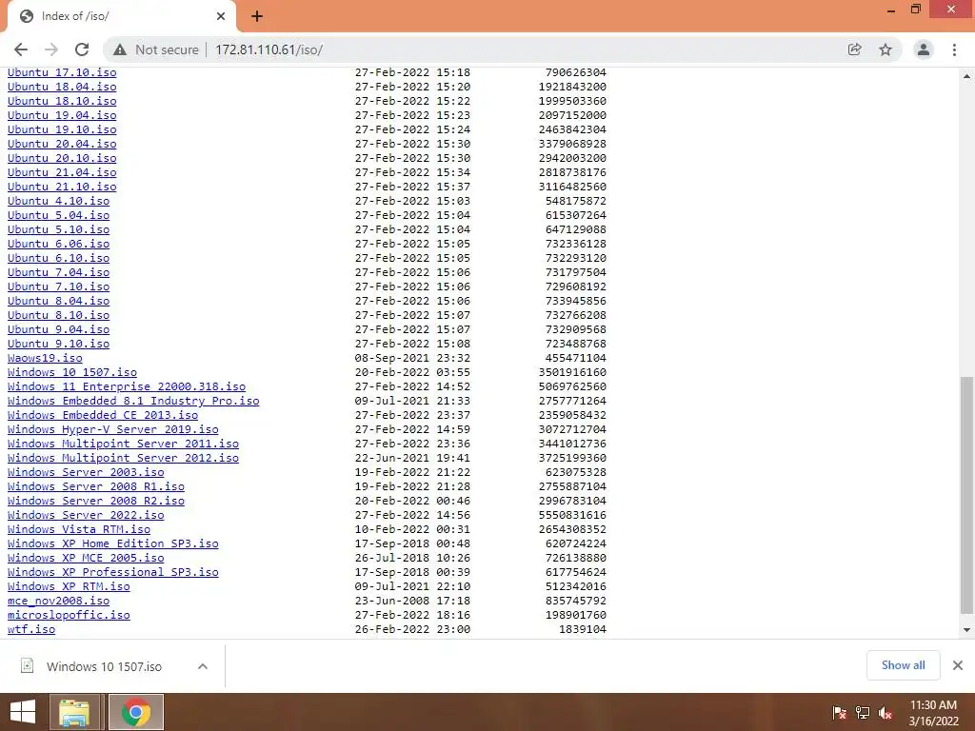Bookmark this page with the star
The height and width of the screenshot is (731, 975).
tap(885, 49)
